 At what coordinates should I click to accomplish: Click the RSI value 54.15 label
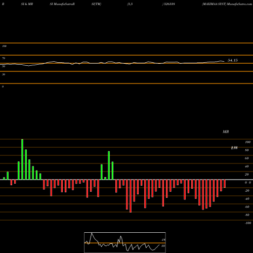point(233,60)
